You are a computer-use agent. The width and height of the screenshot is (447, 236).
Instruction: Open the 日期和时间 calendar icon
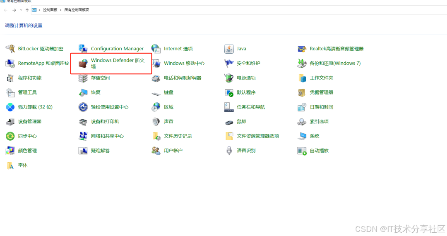302,107
